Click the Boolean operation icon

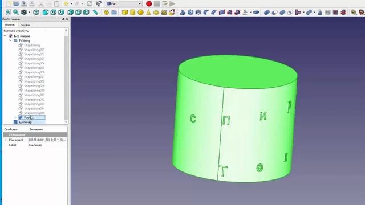click(267, 12)
